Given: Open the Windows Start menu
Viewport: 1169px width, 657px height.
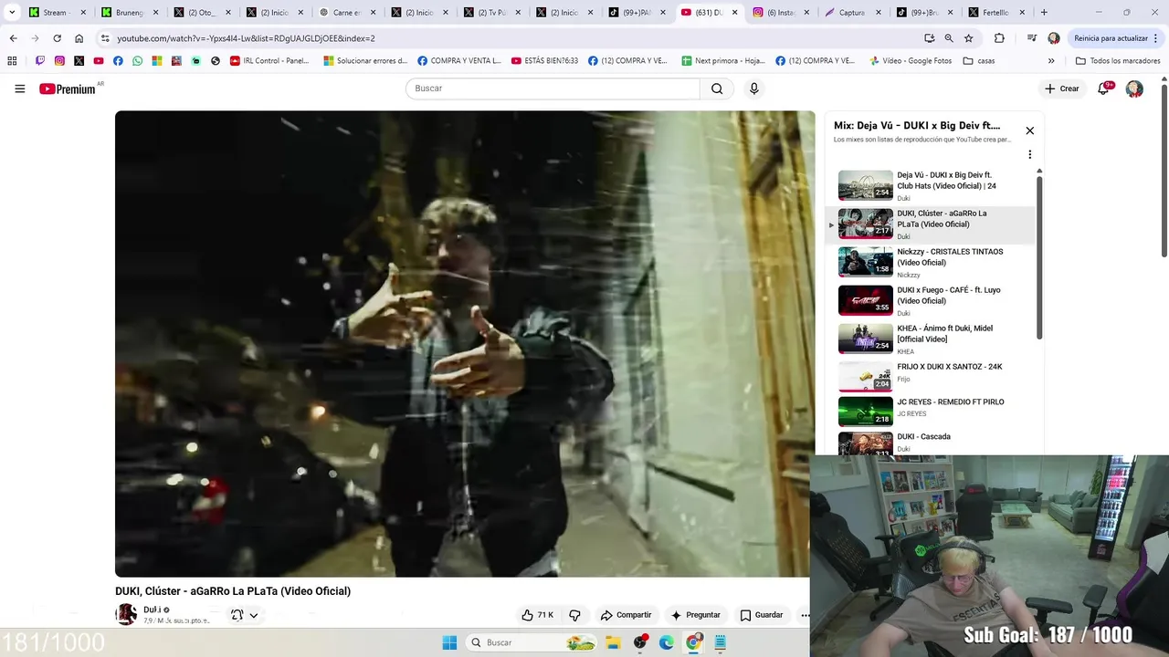Looking at the screenshot, I should 449,642.
